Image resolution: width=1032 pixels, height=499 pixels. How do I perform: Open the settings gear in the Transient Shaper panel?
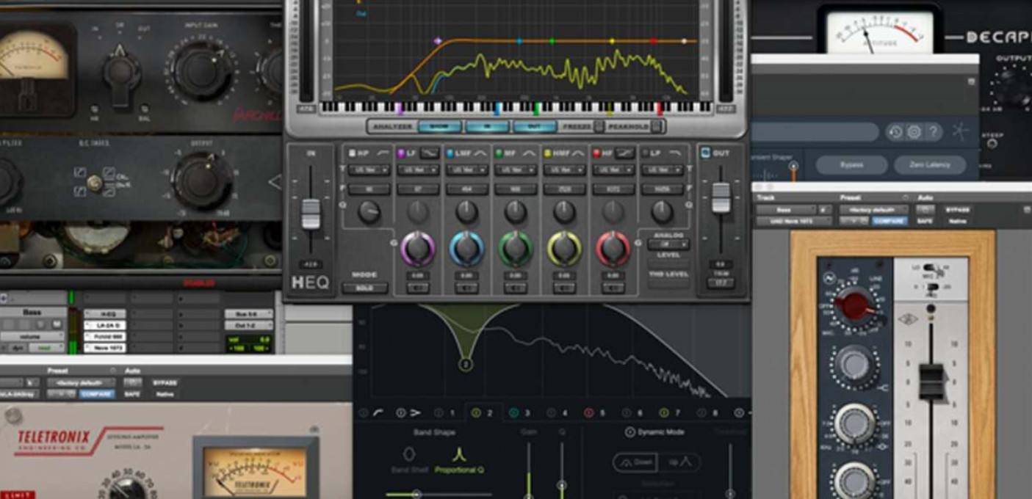coord(913,132)
